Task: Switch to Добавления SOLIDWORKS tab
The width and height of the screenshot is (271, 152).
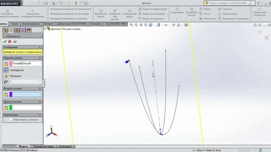Action: 72,24
